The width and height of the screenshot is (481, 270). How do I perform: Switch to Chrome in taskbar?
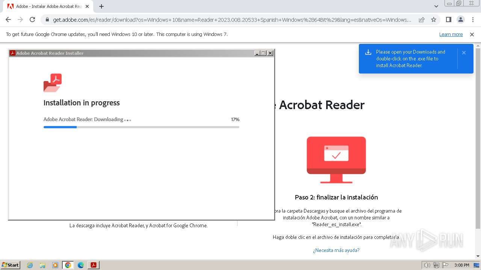click(x=68, y=265)
